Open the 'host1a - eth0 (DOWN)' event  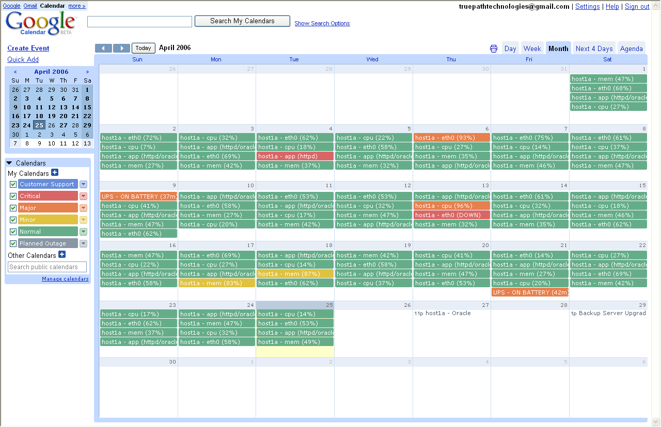(x=452, y=215)
